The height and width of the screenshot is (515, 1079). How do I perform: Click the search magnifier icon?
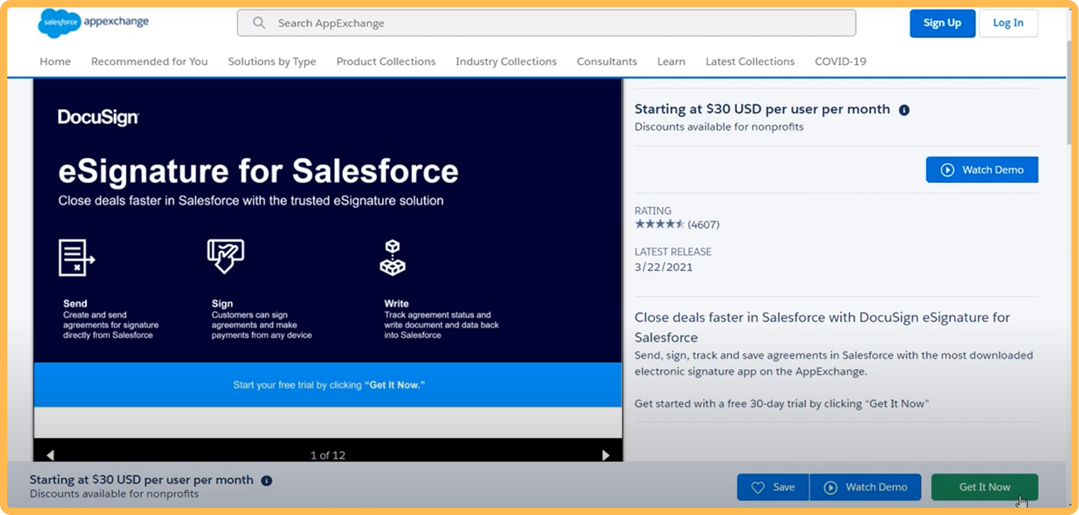259,23
